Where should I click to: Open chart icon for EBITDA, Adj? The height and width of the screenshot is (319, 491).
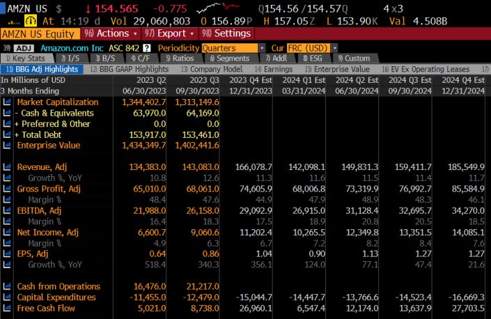pyautogui.click(x=6, y=210)
